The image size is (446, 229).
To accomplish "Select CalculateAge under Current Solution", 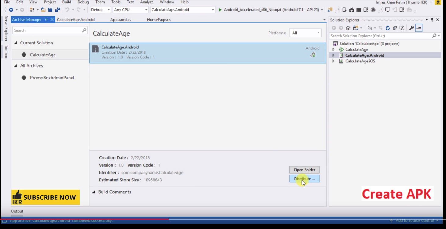I will coord(43,55).
